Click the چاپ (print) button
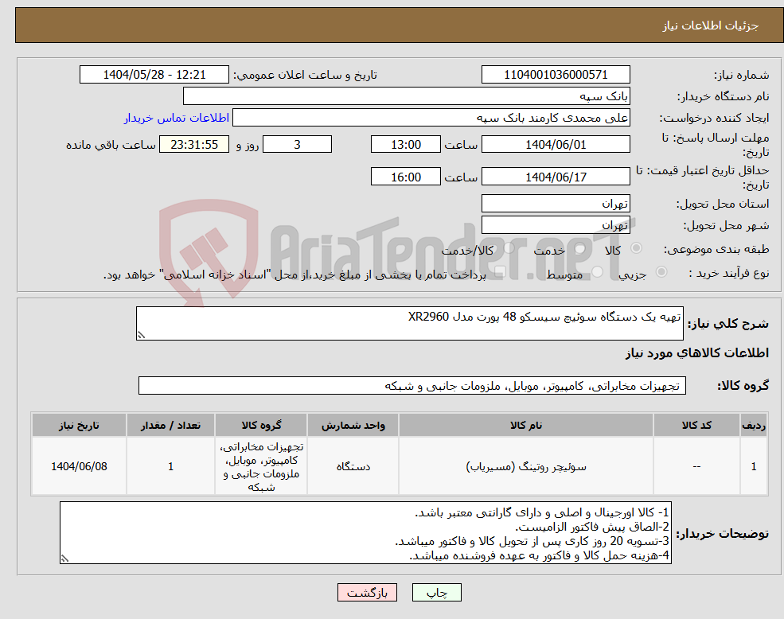The height and width of the screenshot is (619, 784). tap(436, 593)
